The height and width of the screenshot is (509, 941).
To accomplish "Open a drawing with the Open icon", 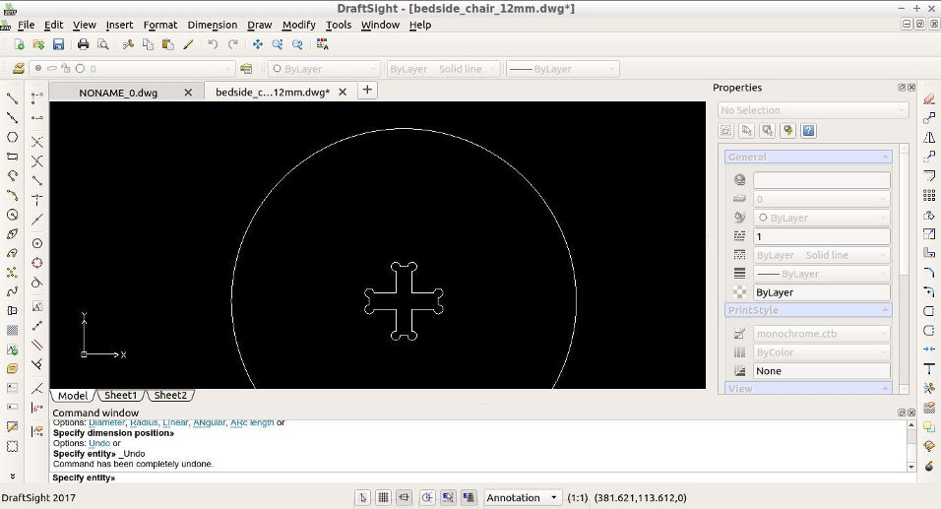I will [x=38, y=44].
